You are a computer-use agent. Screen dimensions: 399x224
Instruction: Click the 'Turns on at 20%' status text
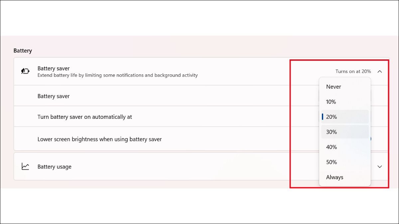[x=353, y=71]
